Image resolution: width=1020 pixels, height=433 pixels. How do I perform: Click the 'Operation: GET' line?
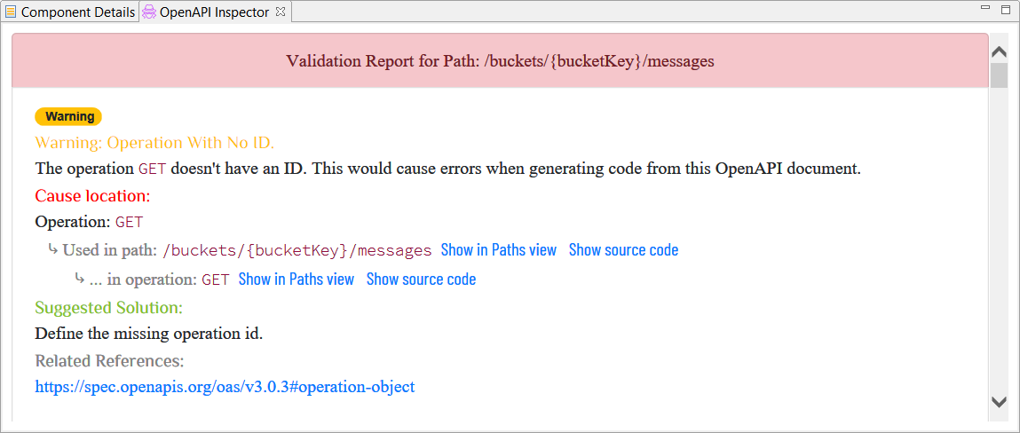click(x=89, y=222)
